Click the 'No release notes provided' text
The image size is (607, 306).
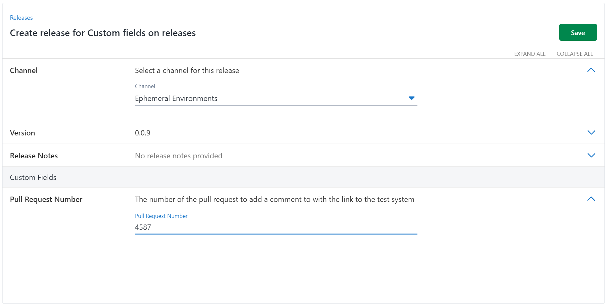[178, 156]
